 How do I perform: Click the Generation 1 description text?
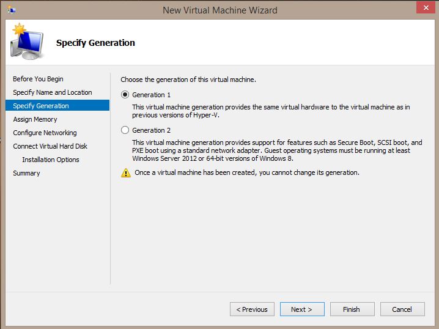271,111
